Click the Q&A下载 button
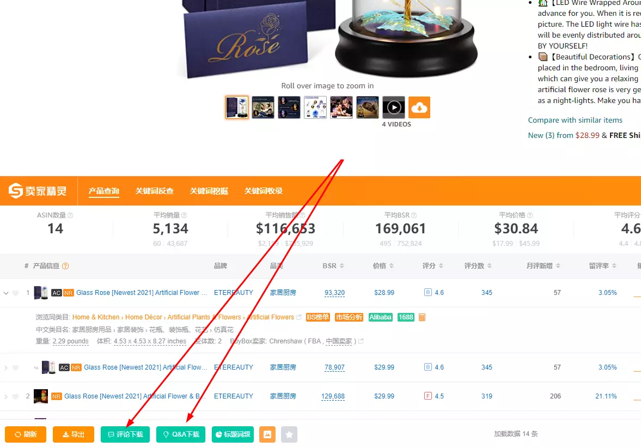 pos(181,434)
